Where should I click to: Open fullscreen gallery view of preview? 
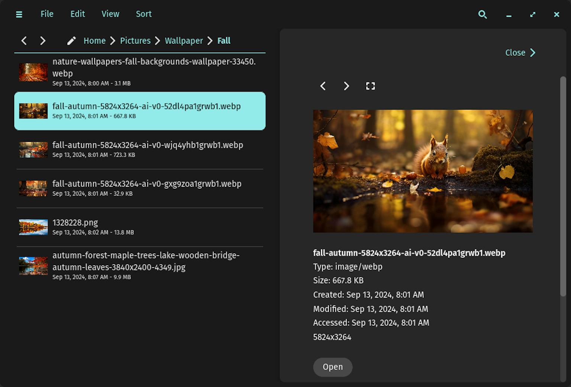(370, 86)
